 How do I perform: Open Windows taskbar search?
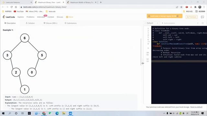click(x=10, y=113)
